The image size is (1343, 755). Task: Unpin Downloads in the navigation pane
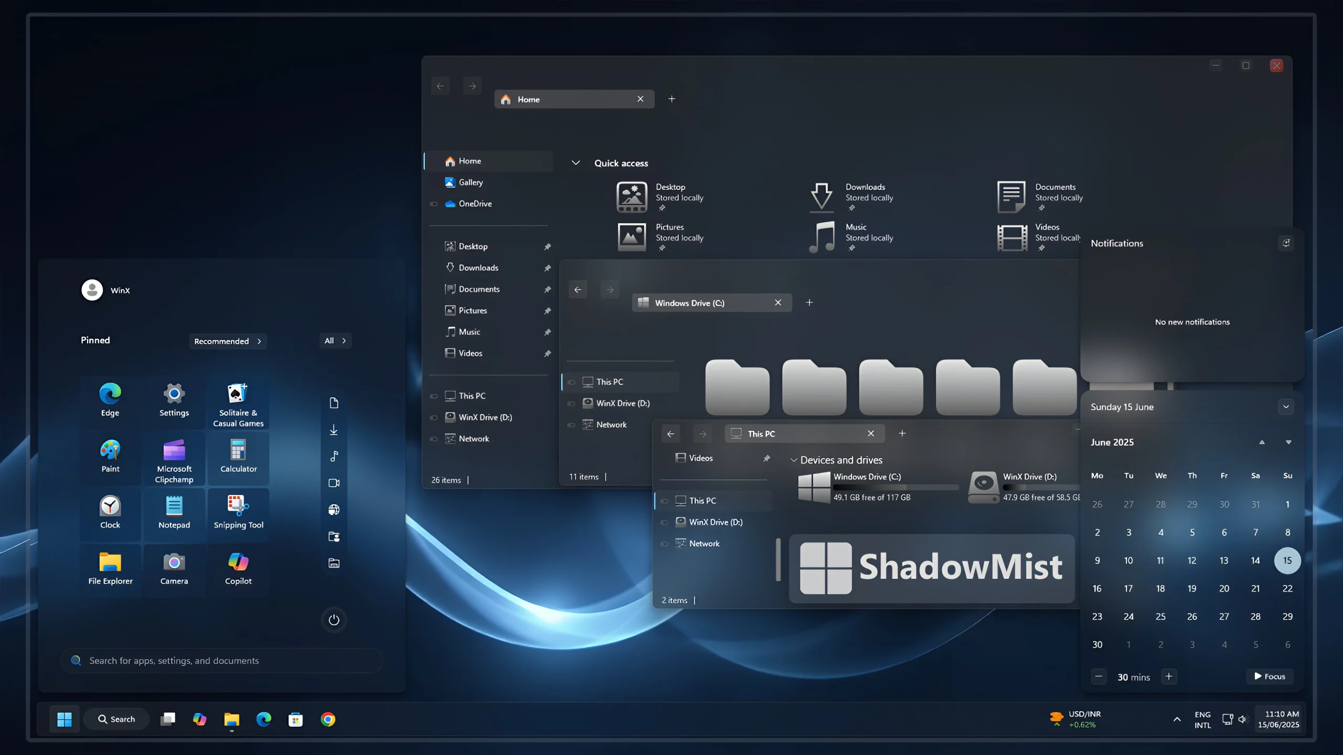tap(547, 268)
